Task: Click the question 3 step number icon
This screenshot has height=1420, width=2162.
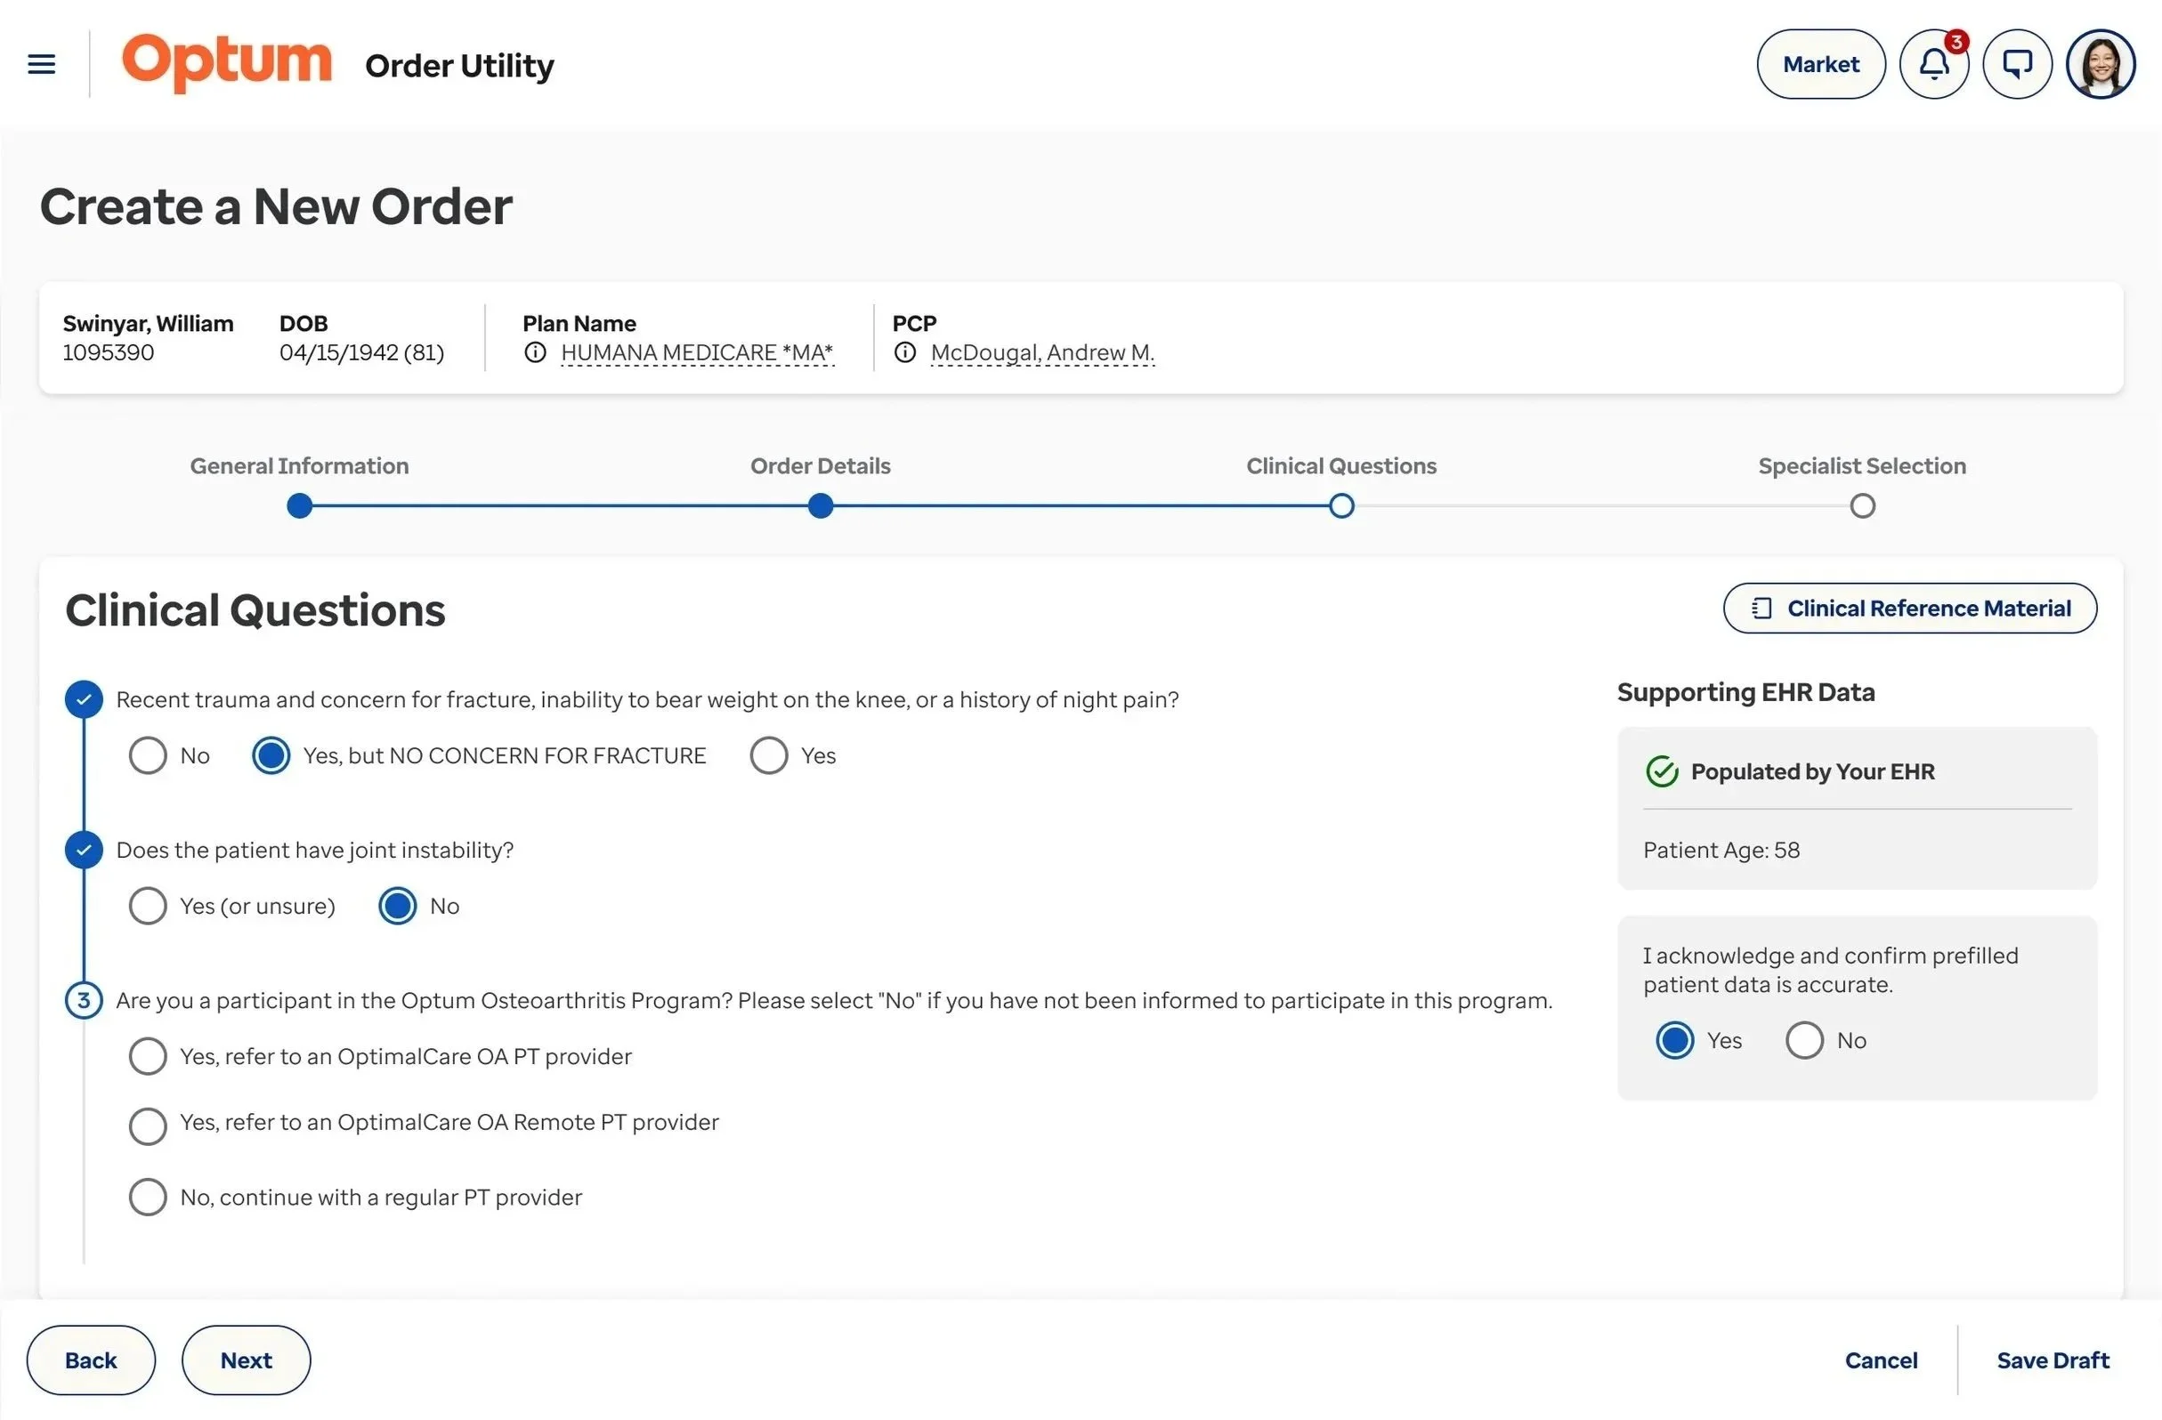Action: [84, 1001]
